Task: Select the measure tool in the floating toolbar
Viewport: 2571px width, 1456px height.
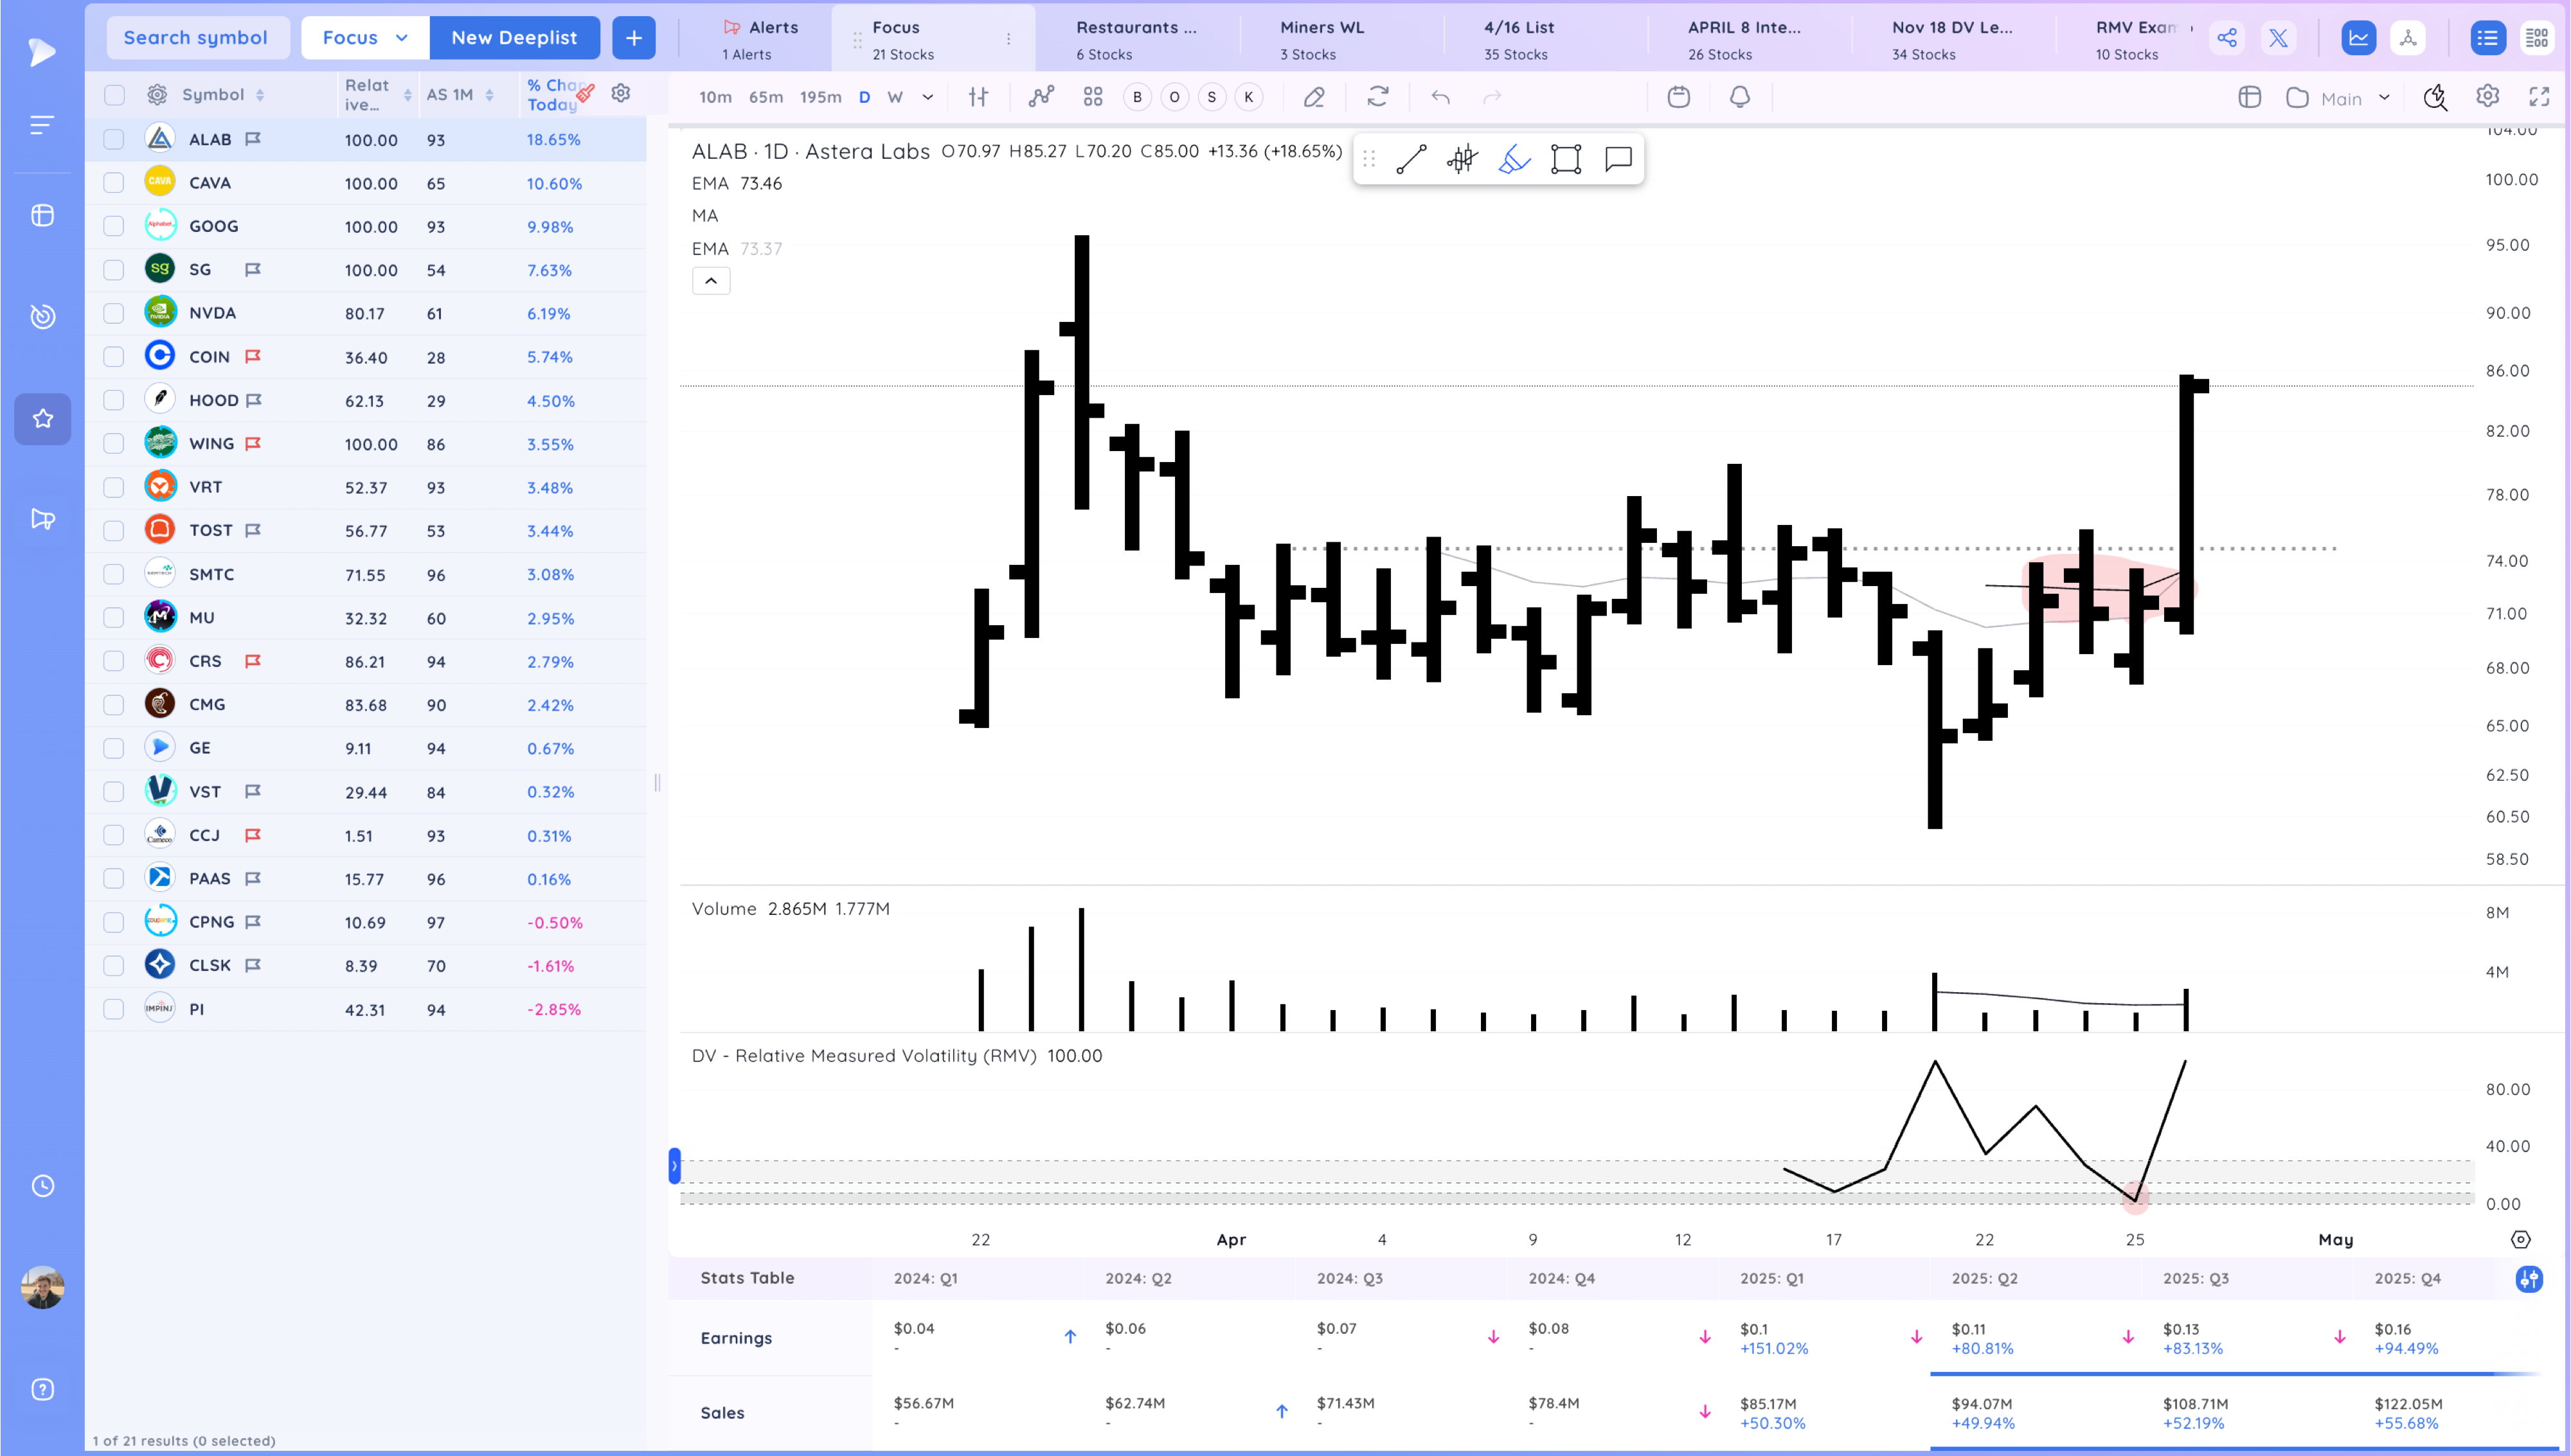Action: [1462, 159]
